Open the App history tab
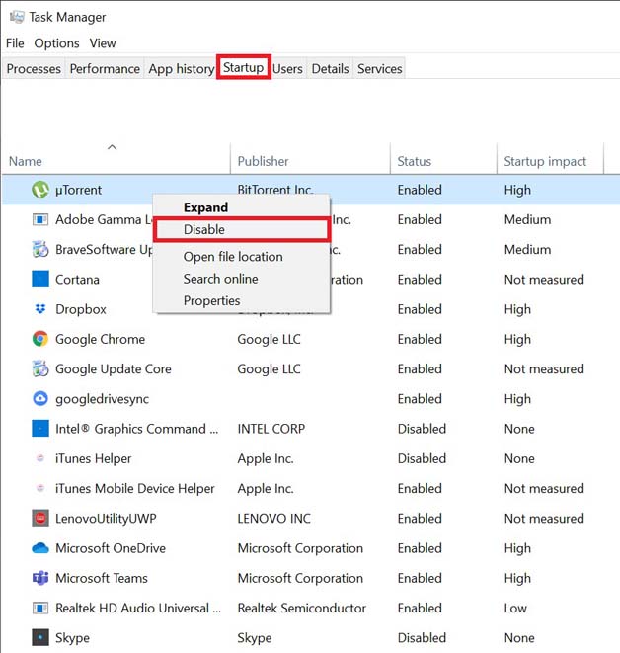Screen dimensions: 620x653 [x=181, y=69]
